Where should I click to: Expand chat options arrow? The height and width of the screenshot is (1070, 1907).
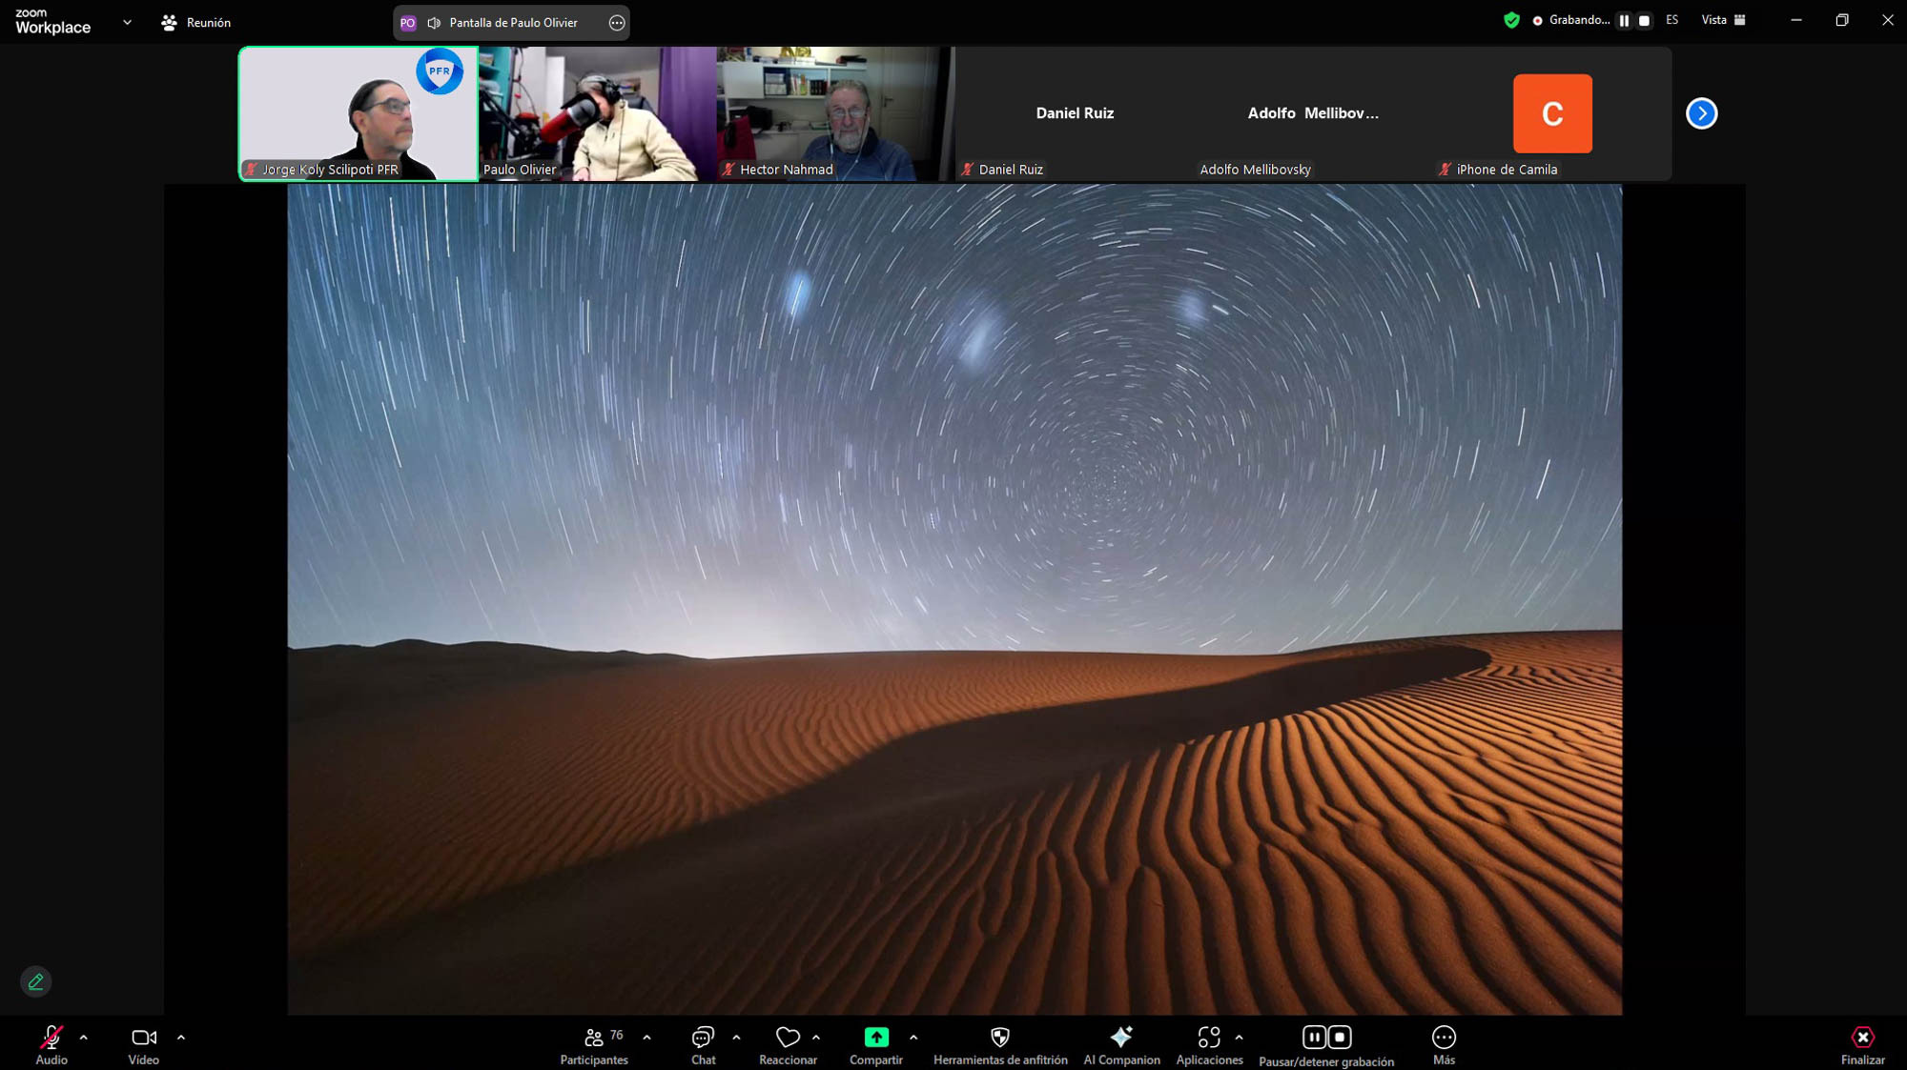point(736,1038)
